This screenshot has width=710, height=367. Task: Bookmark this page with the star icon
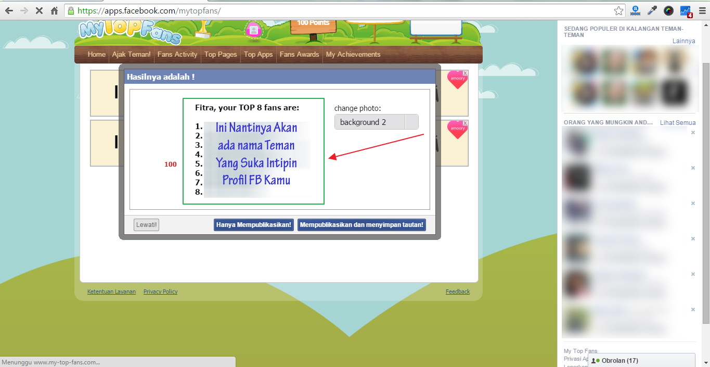point(618,10)
